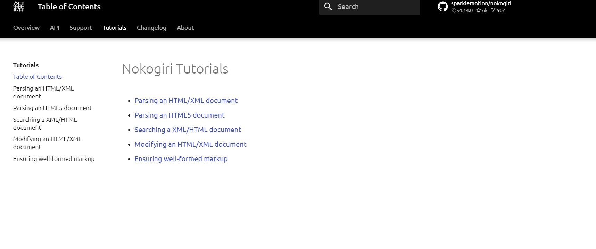Follow main list link Searching a XML/HTML document
The width and height of the screenshot is (596, 249).
[x=188, y=130]
